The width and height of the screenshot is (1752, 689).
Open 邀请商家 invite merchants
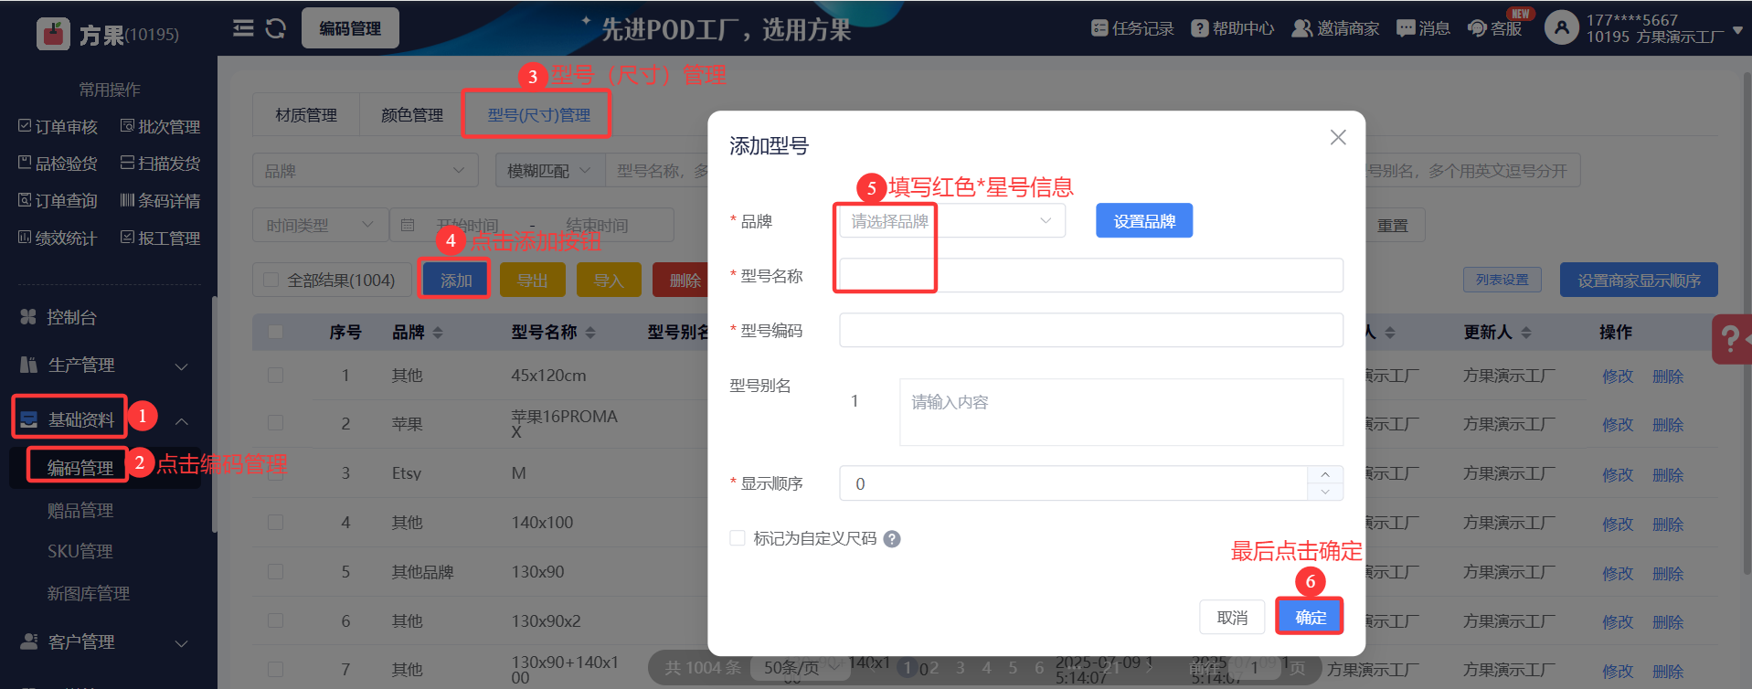click(x=1335, y=28)
